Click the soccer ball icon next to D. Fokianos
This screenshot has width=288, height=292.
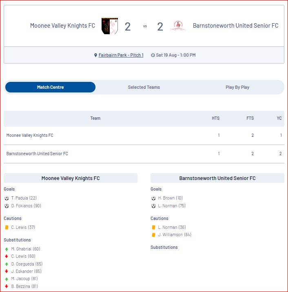7,206
